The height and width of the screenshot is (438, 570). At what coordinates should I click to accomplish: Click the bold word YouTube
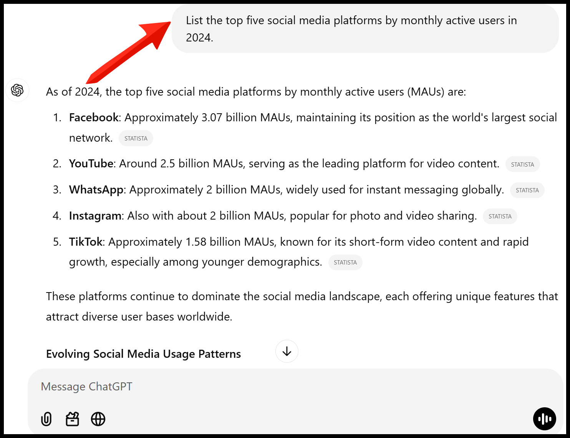pos(91,164)
